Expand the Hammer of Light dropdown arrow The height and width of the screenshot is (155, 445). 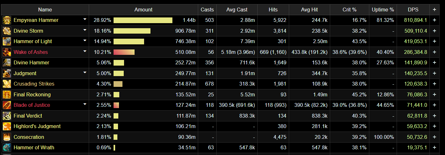[85, 41]
